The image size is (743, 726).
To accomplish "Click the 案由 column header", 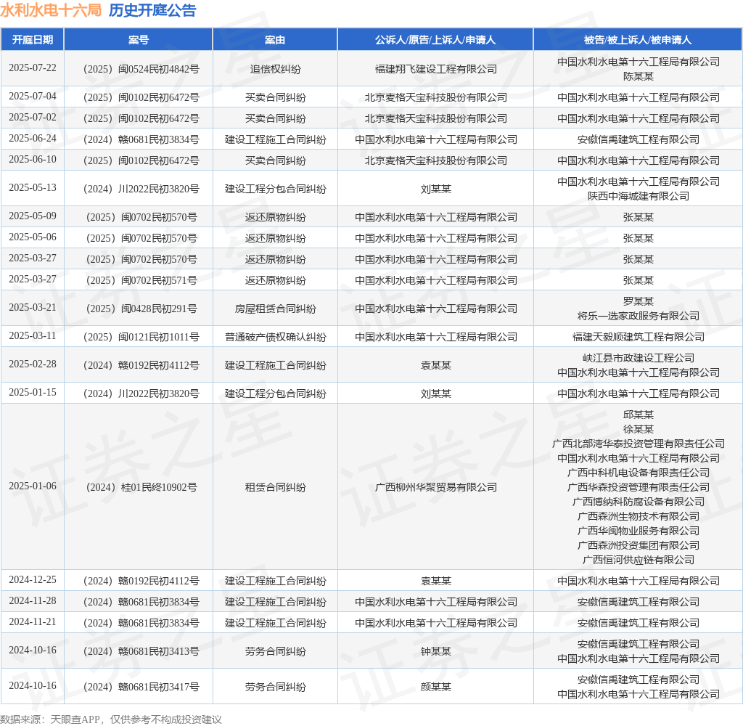I will tap(275, 40).
